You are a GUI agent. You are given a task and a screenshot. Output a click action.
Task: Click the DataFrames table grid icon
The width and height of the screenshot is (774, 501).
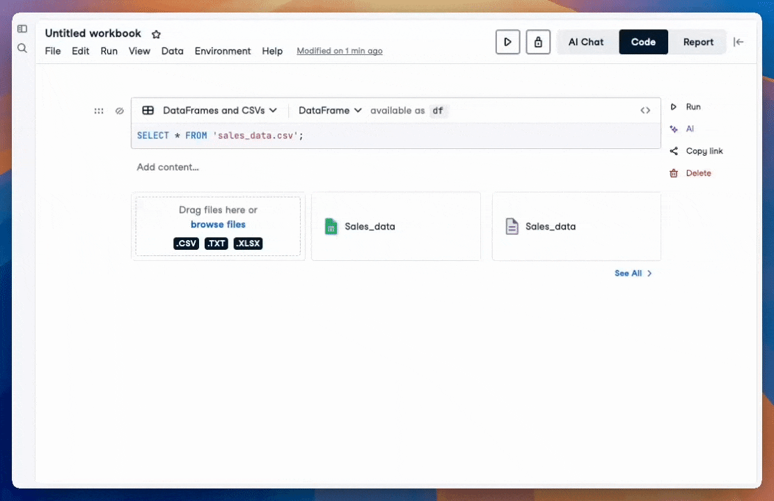pos(148,111)
